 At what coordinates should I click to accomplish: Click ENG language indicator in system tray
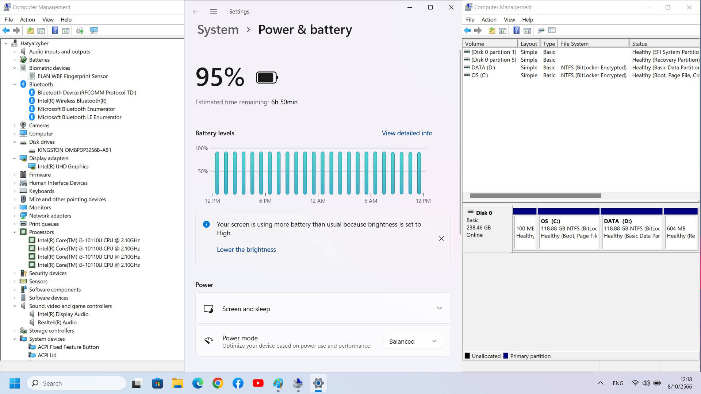618,383
